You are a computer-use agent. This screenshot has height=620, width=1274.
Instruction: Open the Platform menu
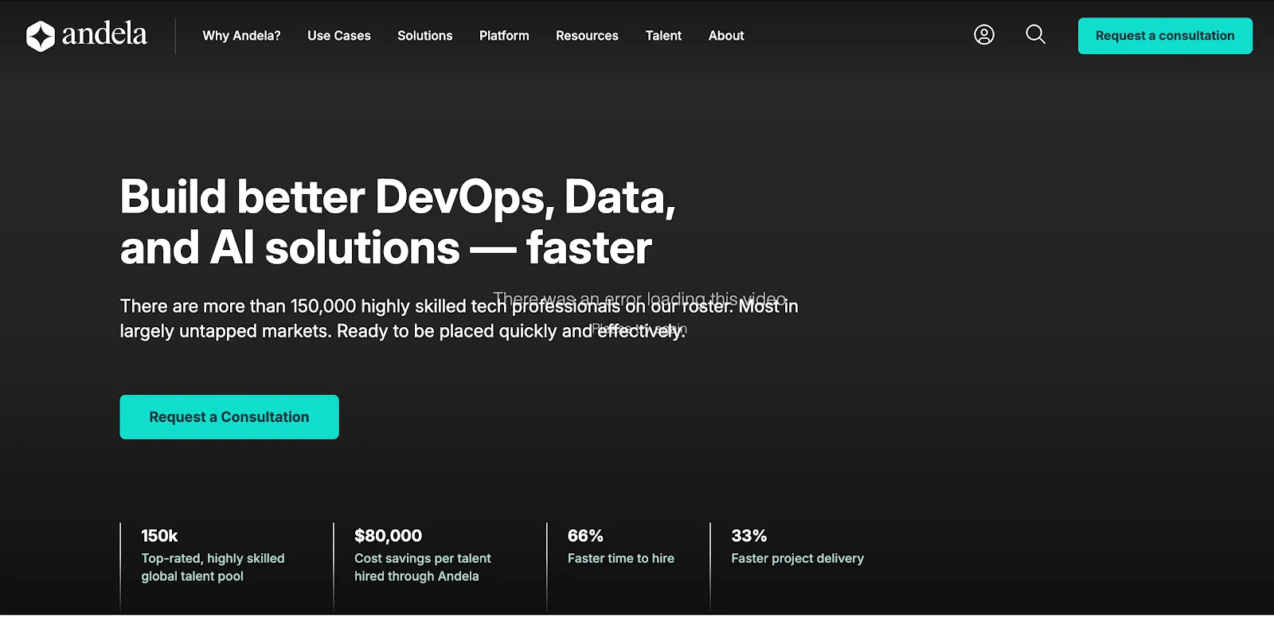[504, 36]
